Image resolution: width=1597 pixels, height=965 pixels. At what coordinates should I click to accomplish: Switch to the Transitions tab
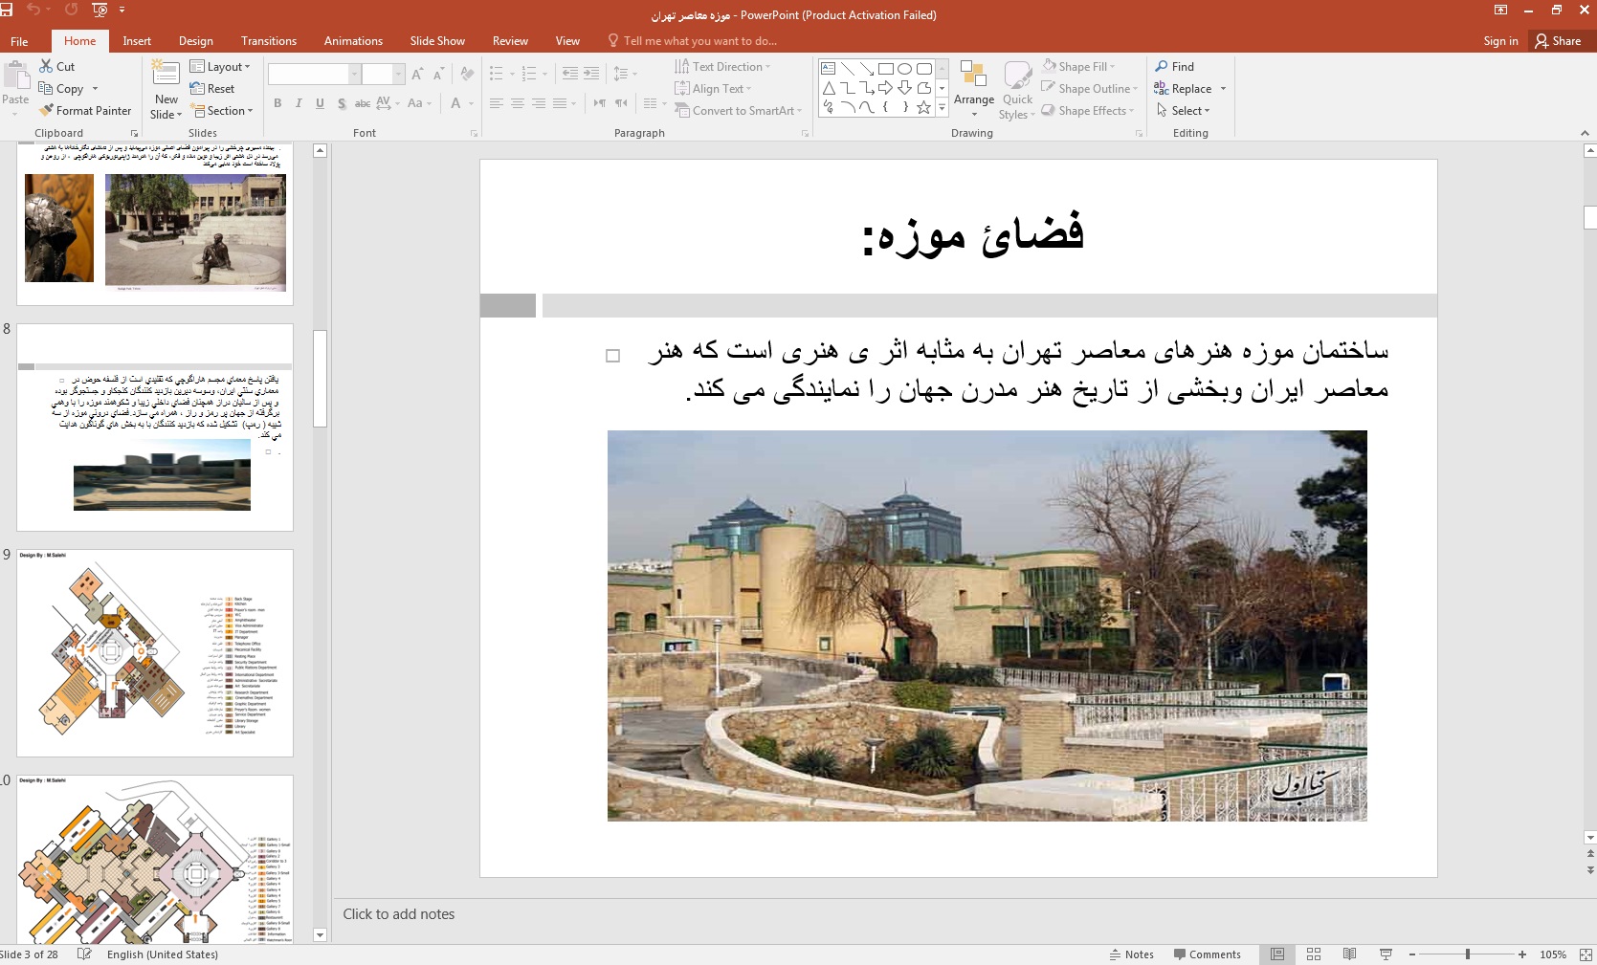click(268, 41)
